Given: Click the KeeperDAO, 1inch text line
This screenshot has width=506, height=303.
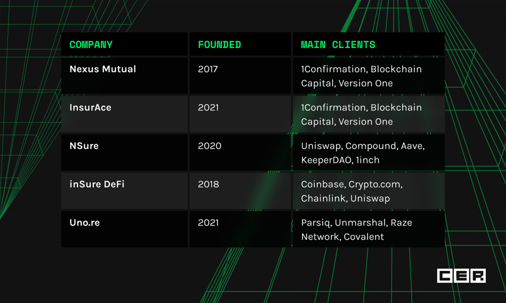Looking at the screenshot, I should tap(340, 160).
